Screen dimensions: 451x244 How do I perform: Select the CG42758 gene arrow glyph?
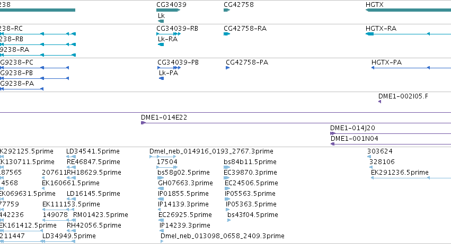click(227, 10)
